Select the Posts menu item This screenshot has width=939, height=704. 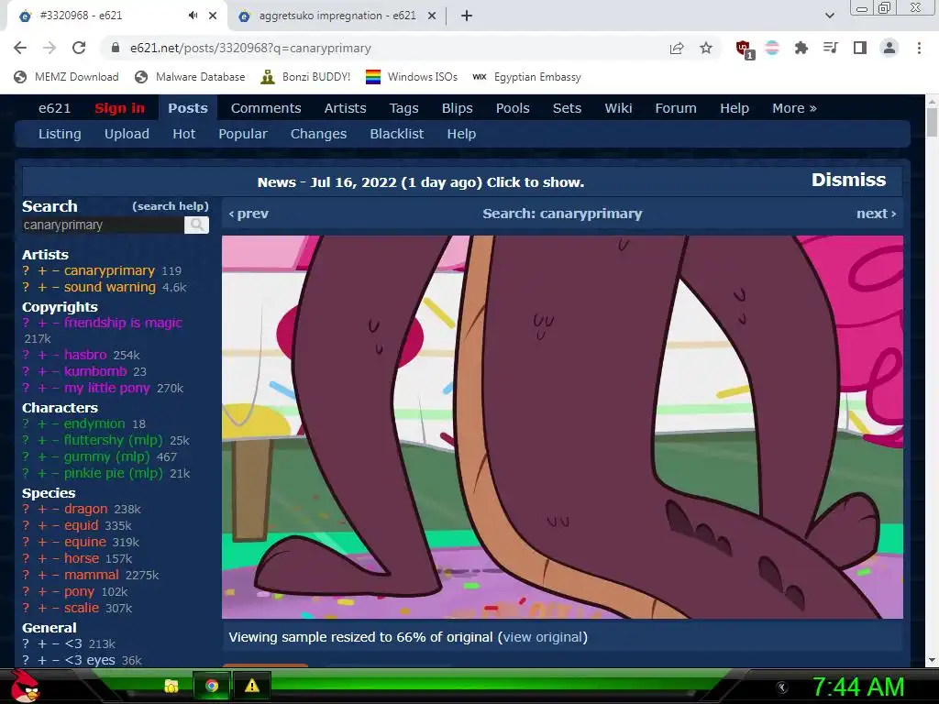click(187, 108)
